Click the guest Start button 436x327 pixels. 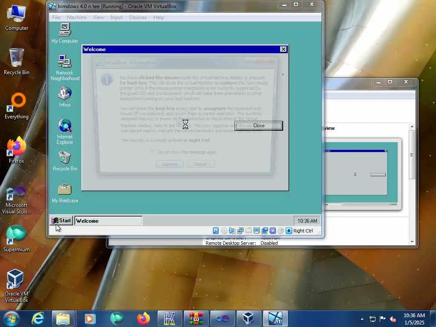click(x=61, y=221)
